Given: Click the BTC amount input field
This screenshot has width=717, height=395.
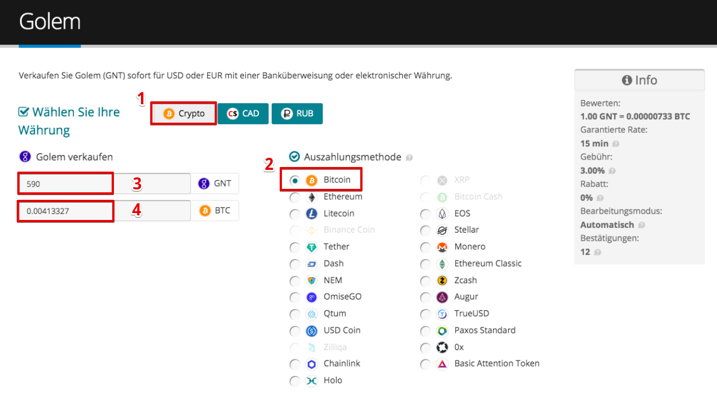Looking at the screenshot, I should coord(104,211).
